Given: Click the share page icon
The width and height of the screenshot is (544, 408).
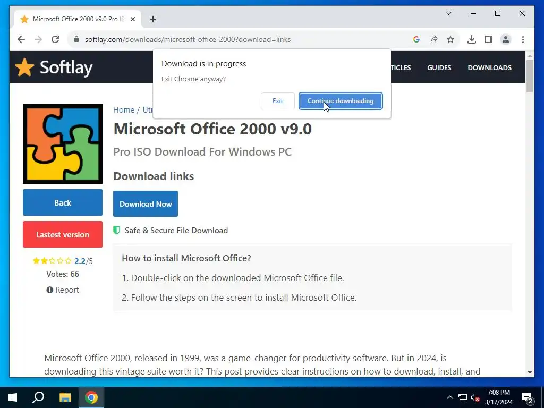Looking at the screenshot, I should coord(433,39).
